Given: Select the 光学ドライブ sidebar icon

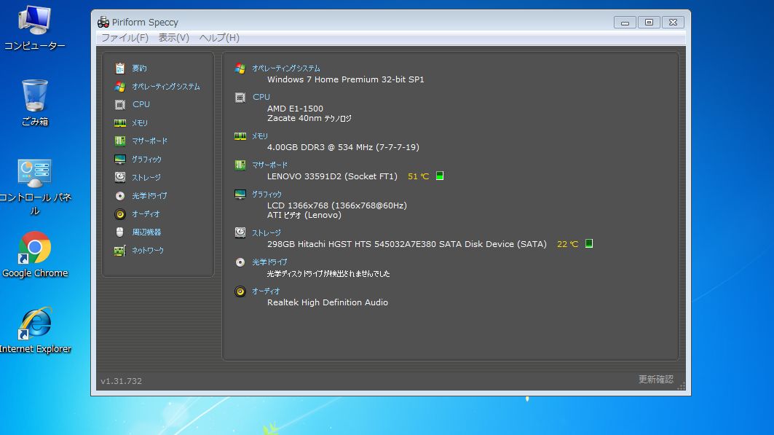Looking at the screenshot, I should tap(119, 196).
